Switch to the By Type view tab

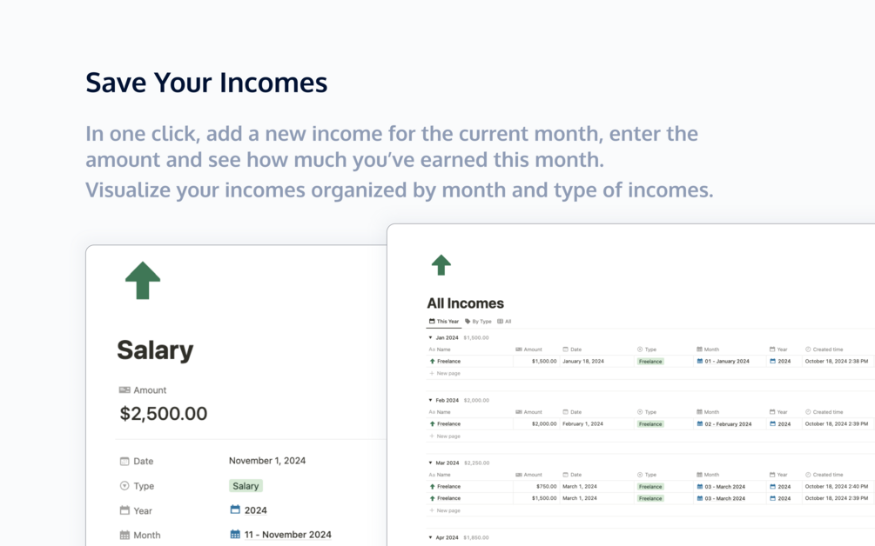coord(478,322)
